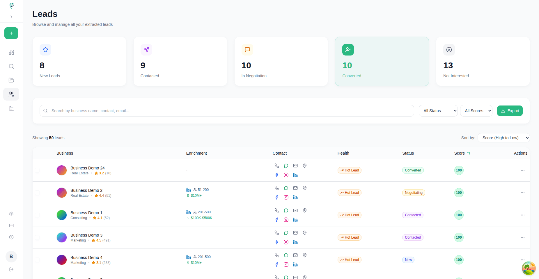Open the Sort by Score dropdown
Screen dimensions: 539x279
[x=503, y=138]
